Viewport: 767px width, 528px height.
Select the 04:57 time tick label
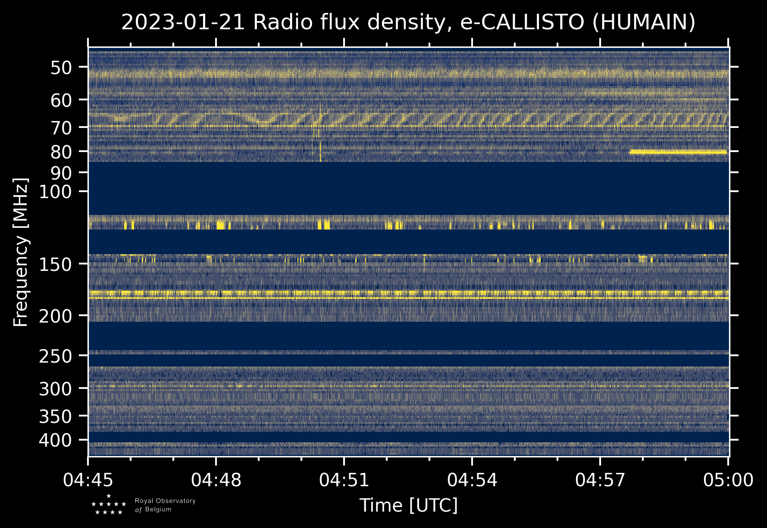point(600,480)
